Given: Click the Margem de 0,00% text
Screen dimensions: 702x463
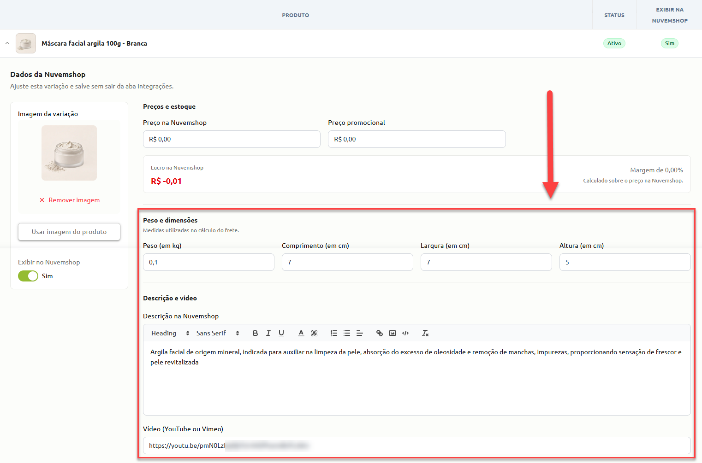Looking at the screenshot, I should coord(656,170).
